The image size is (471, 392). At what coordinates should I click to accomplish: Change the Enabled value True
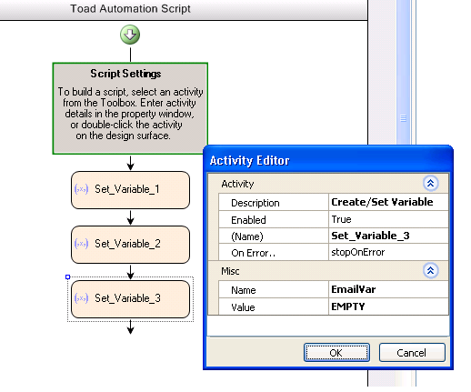[x=388, y=219]
